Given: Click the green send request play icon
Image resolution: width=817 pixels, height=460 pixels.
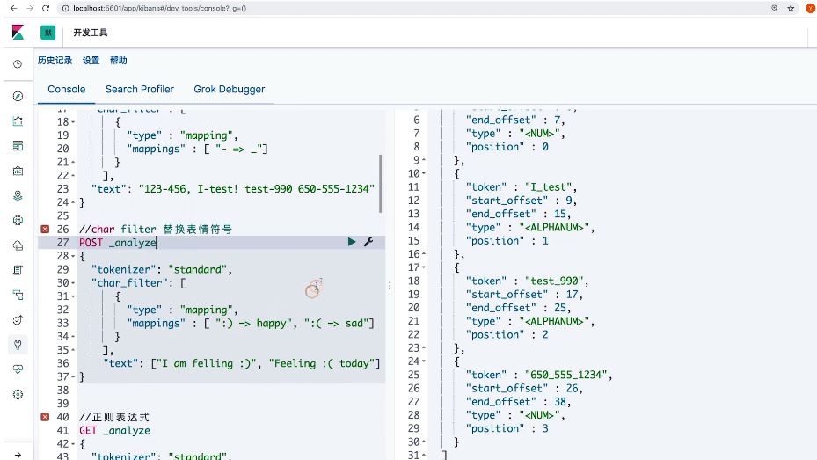Looking at the screenshot, I should click(x=352, y=242).
